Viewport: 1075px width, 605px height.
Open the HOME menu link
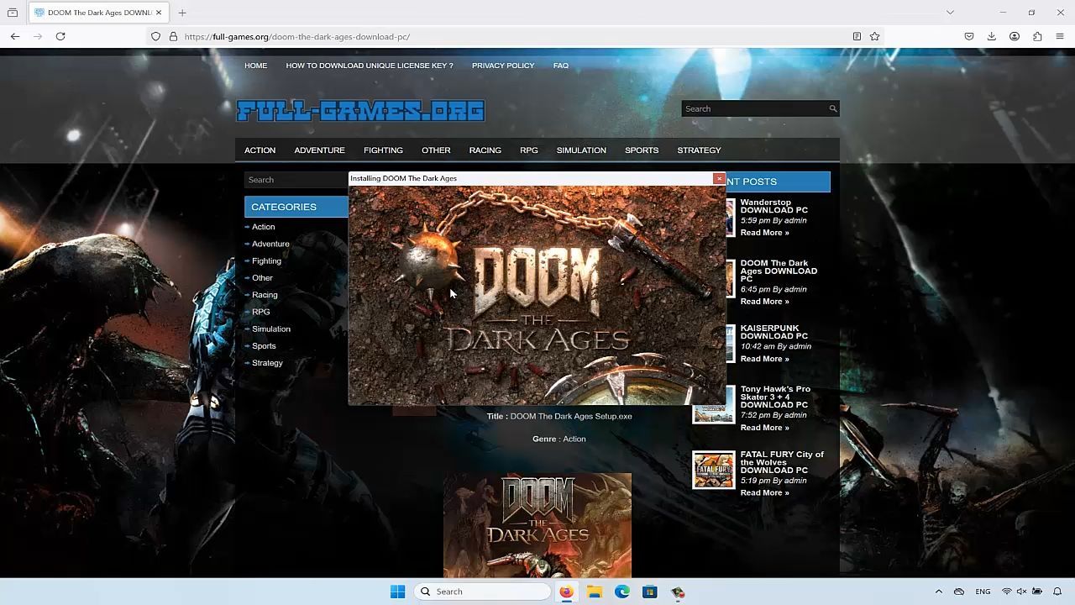pos(255,66)
